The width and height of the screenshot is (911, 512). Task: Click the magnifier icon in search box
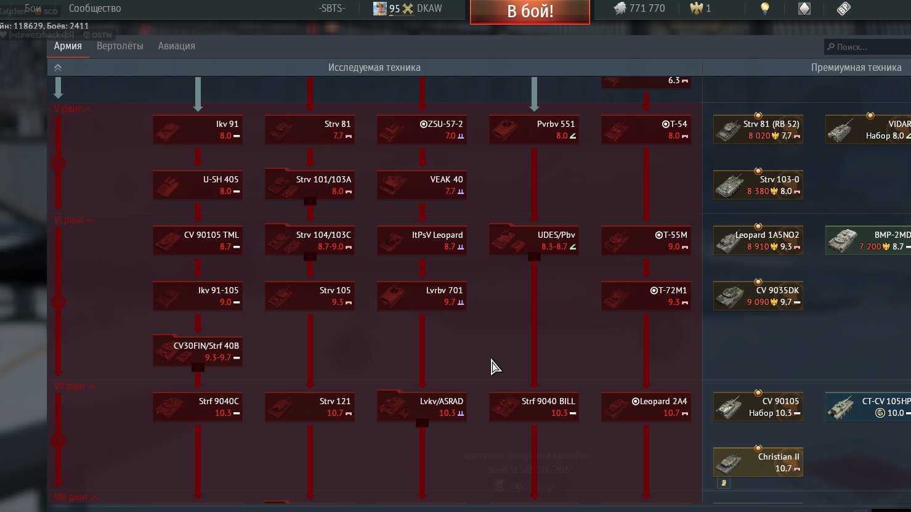coord(831,47)
